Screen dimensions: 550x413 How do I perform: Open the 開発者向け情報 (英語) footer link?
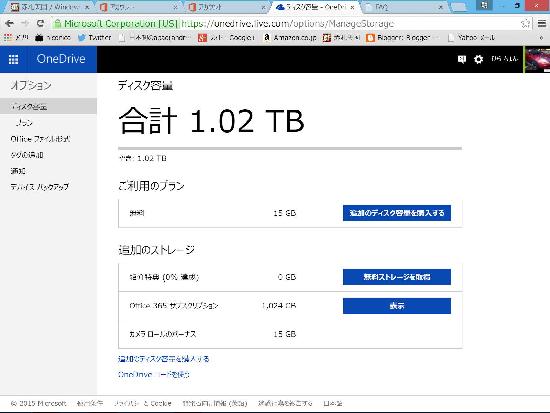point(215,403)
